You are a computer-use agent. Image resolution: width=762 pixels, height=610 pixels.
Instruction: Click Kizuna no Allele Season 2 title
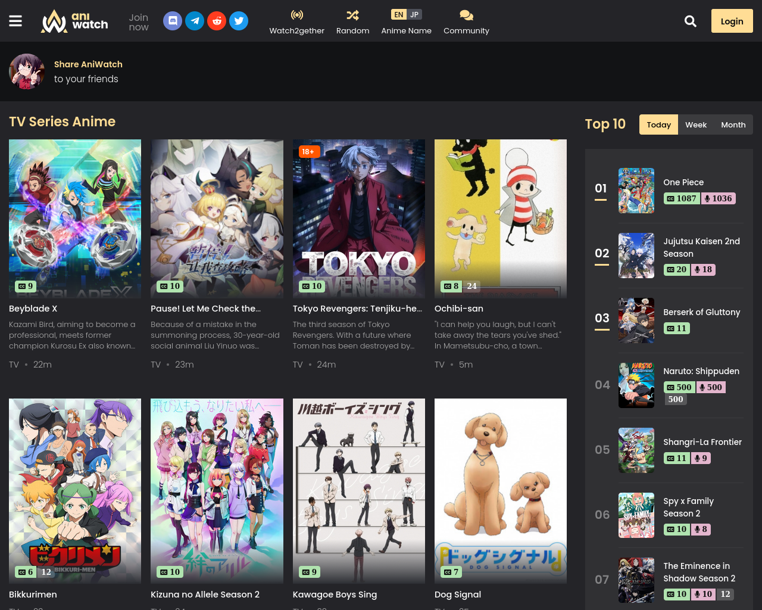pyautogui.click(x=205, y=595)
